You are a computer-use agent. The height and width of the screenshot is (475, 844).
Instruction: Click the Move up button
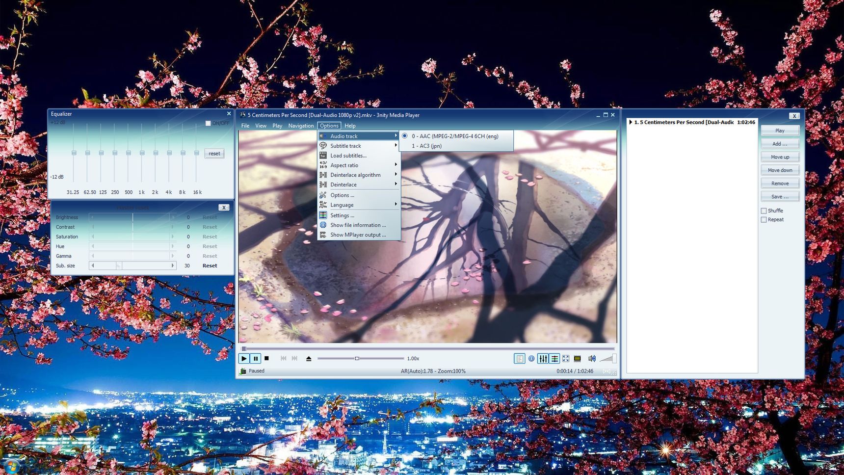[x=780, y=157]
